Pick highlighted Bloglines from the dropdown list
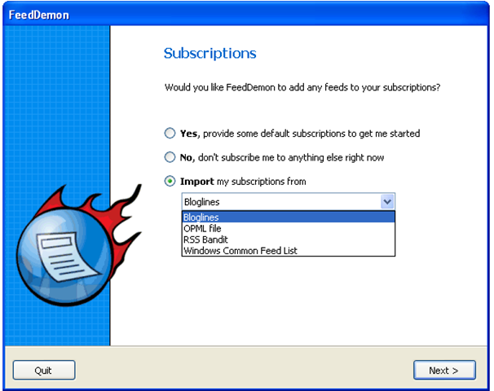Viewport: 494px width, 391px height. 289,217
